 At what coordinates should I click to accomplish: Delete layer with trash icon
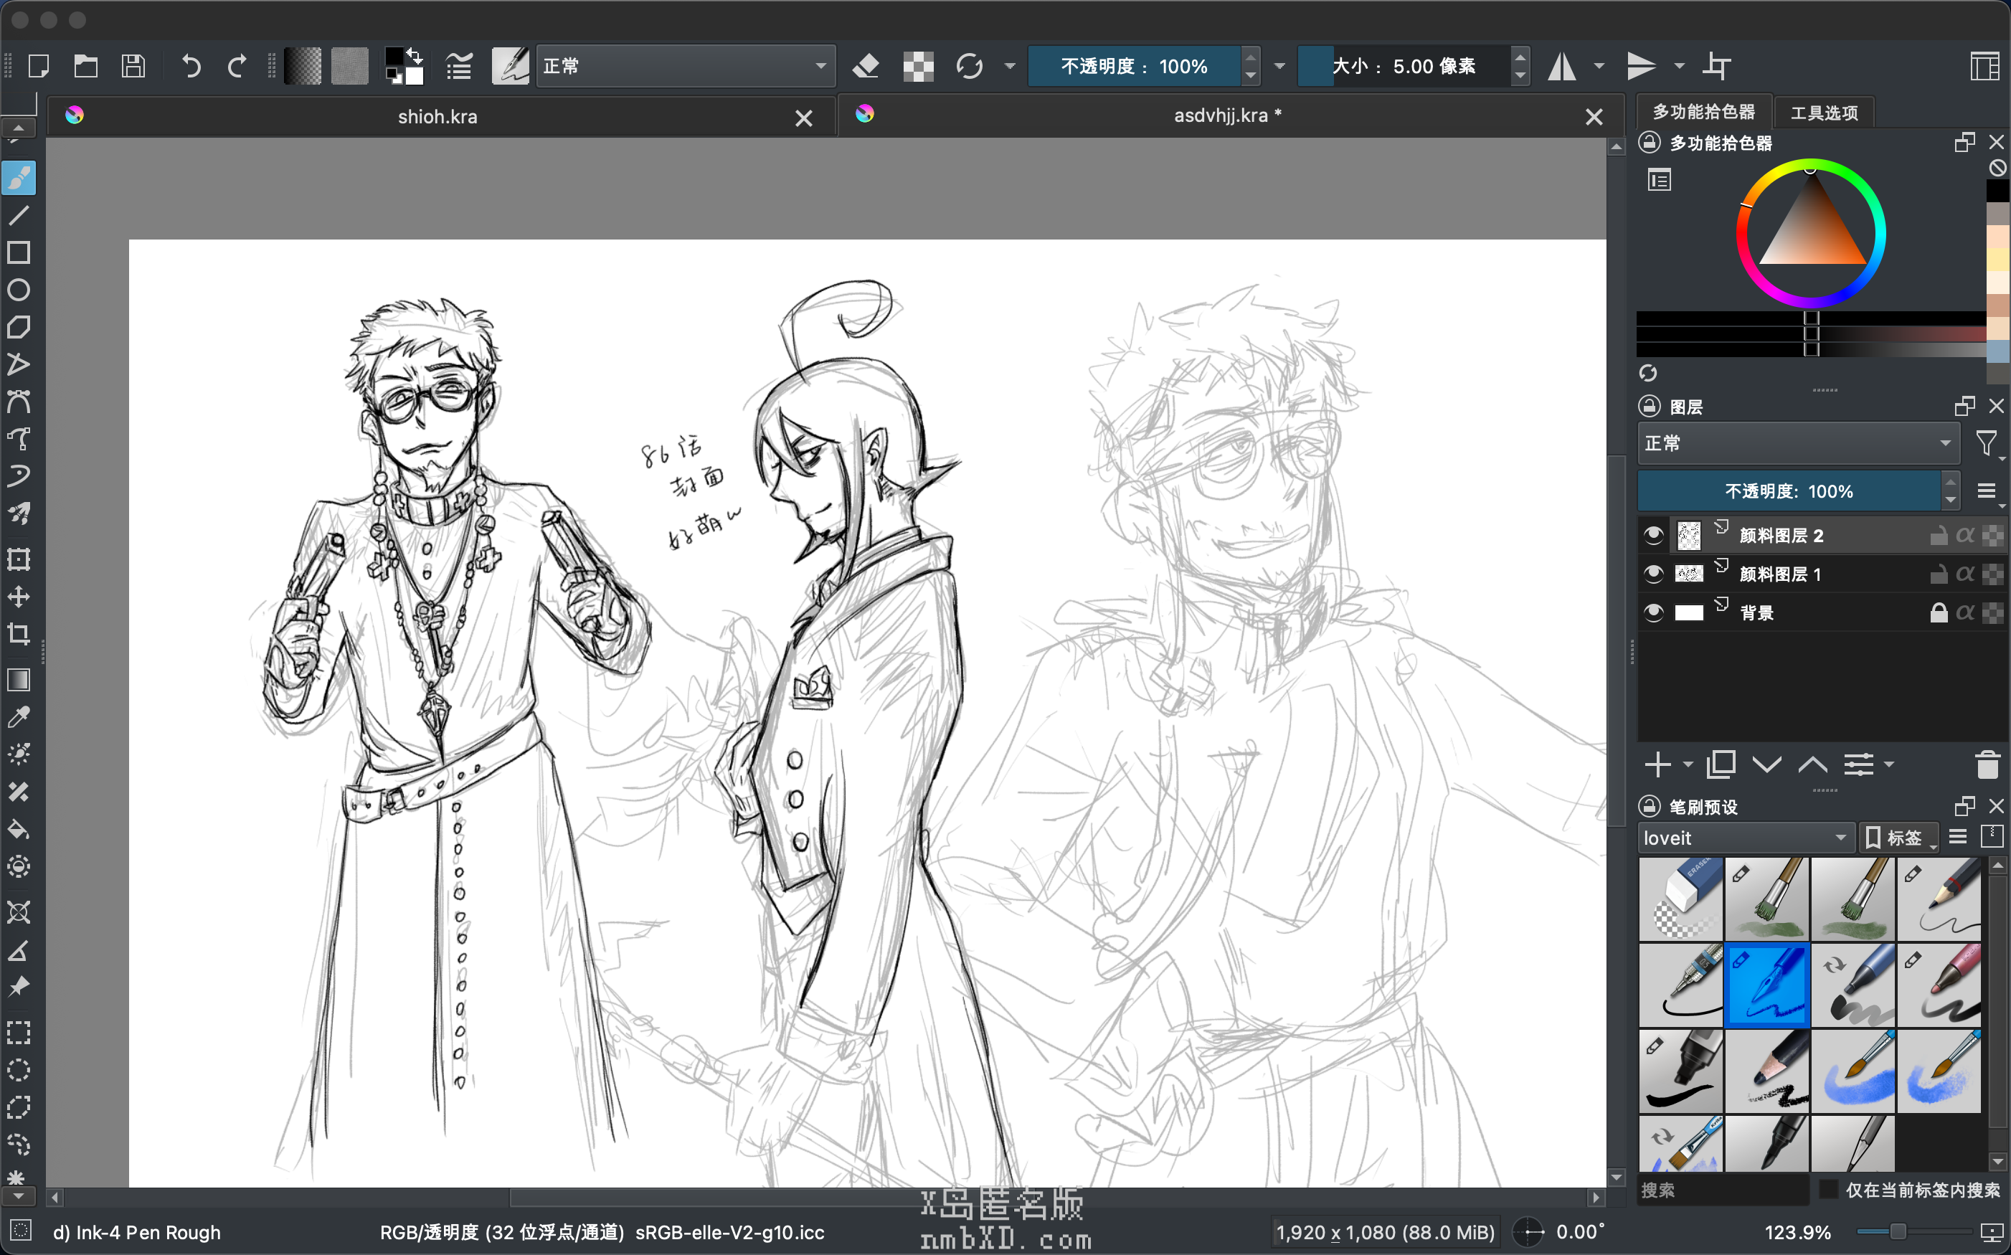pyautogui.click(x=1987, y=764)
